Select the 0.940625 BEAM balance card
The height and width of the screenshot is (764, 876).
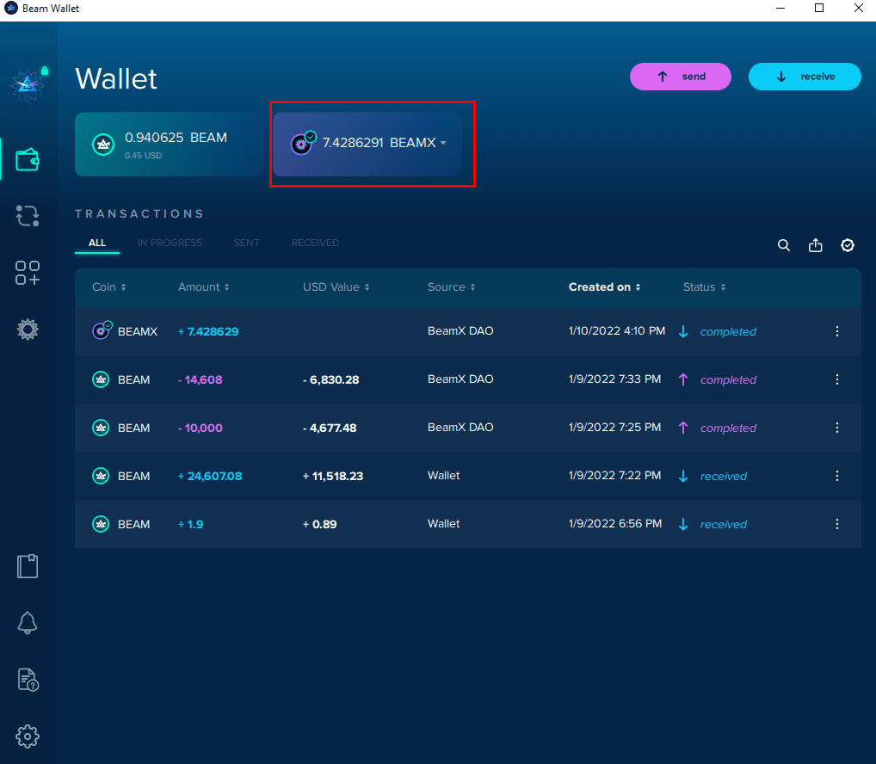(x=170, y=144)
